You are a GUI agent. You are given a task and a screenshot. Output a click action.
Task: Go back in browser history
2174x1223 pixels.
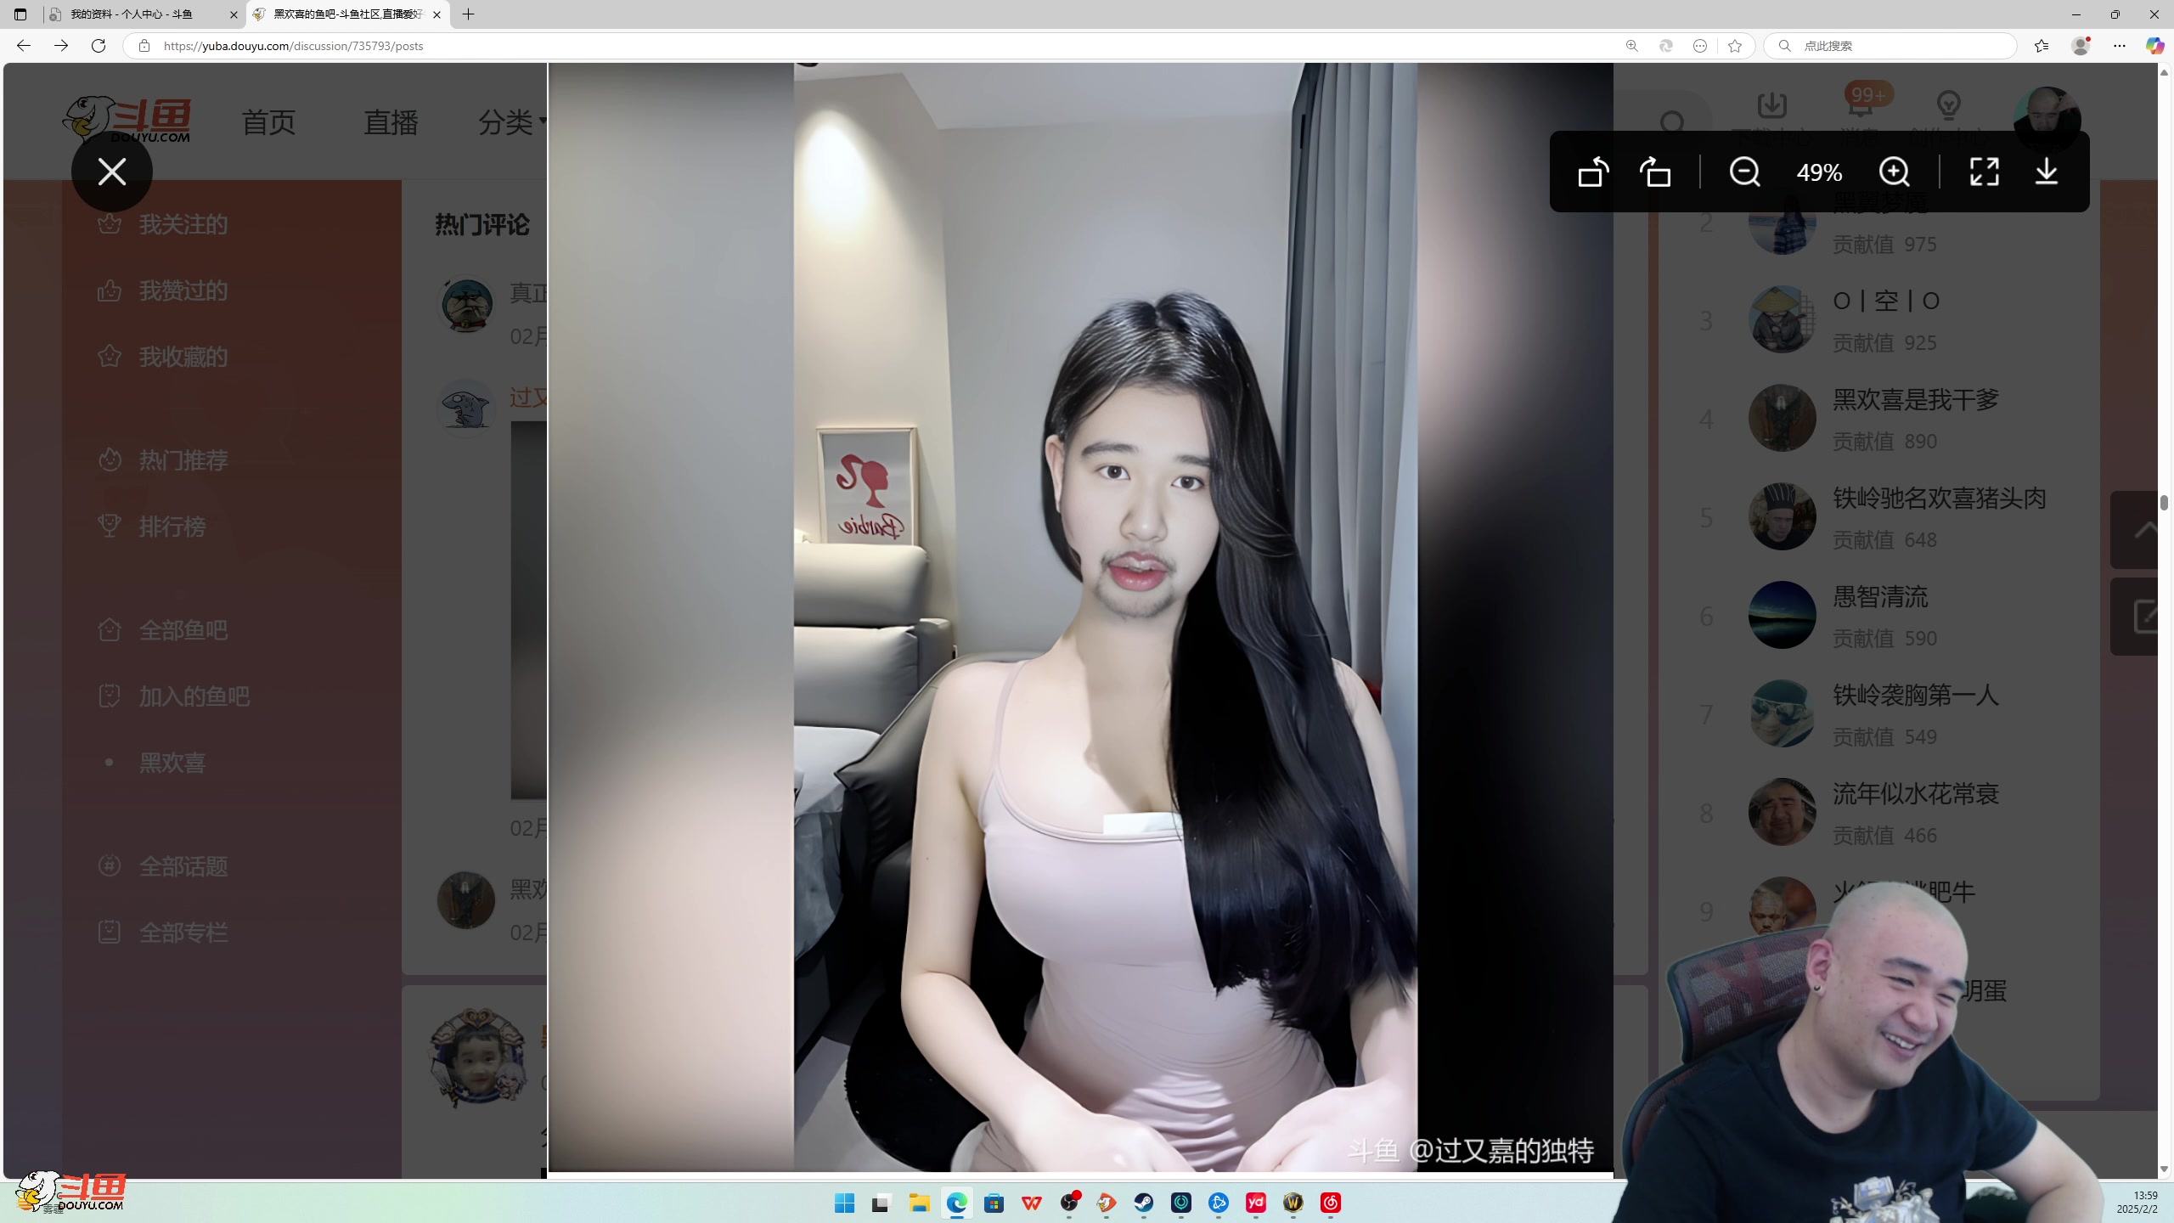pyautogui.click(x=24, y=46)
